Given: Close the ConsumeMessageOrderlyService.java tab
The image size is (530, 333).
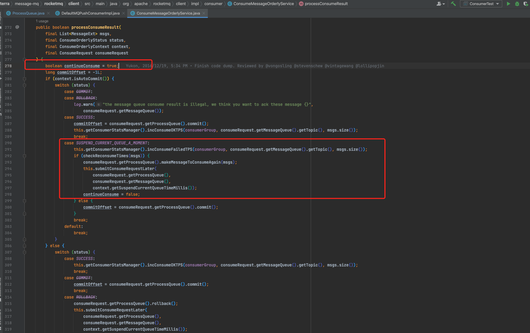Looking at the screenshot, I should (204, 13).
